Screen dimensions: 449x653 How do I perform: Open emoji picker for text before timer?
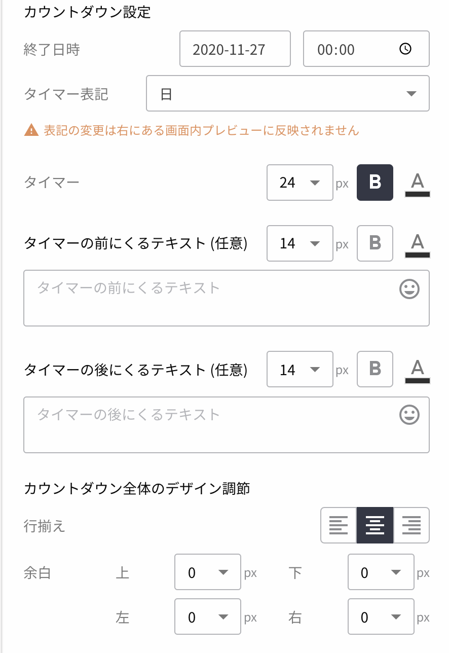409,289
